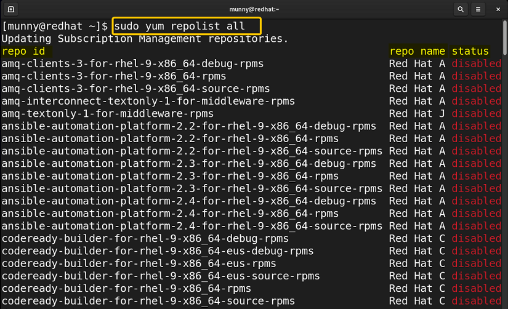Select codeready-builder-for-rhel-9-x86_64-eus-source-rpms repo id
Screen dimensions: 508x309
click(x=160, y=276)
